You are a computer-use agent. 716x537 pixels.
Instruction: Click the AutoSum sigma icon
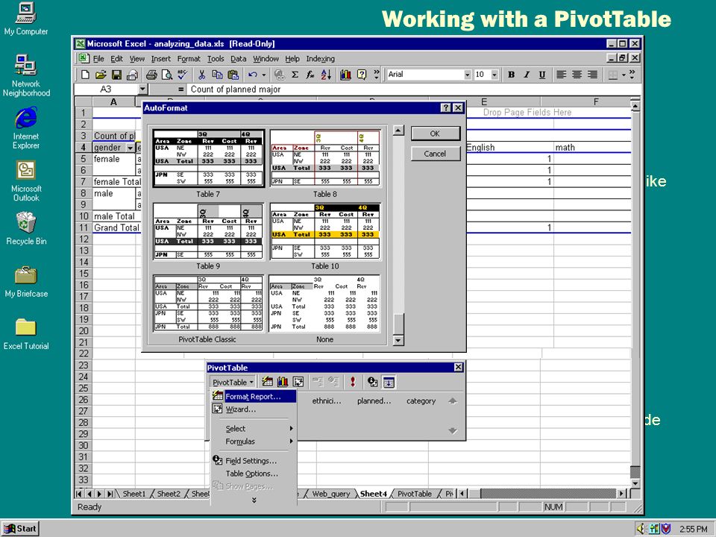(295, 75)
